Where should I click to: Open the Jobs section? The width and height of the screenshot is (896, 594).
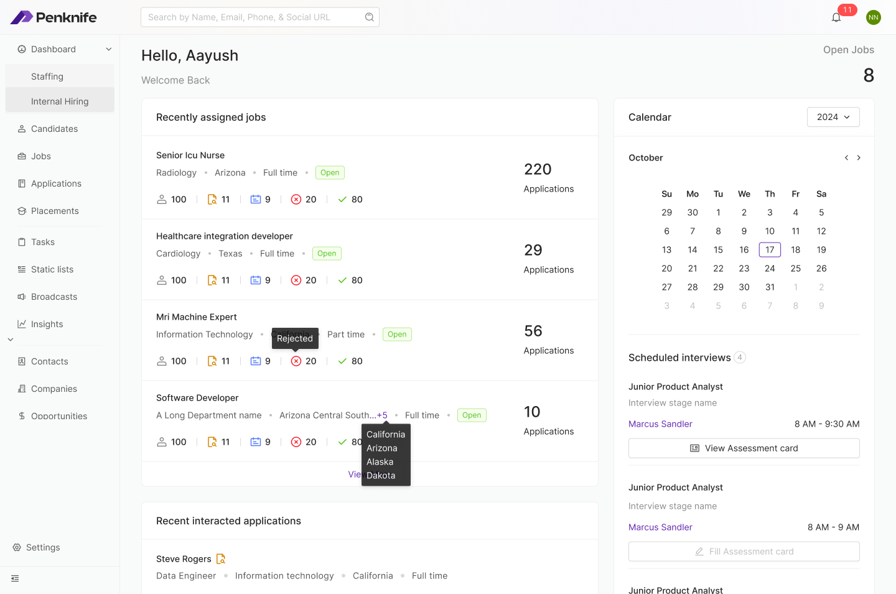[x=41, y=156]
